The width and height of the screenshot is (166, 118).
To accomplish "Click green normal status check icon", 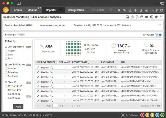I will tap(162, 115).
